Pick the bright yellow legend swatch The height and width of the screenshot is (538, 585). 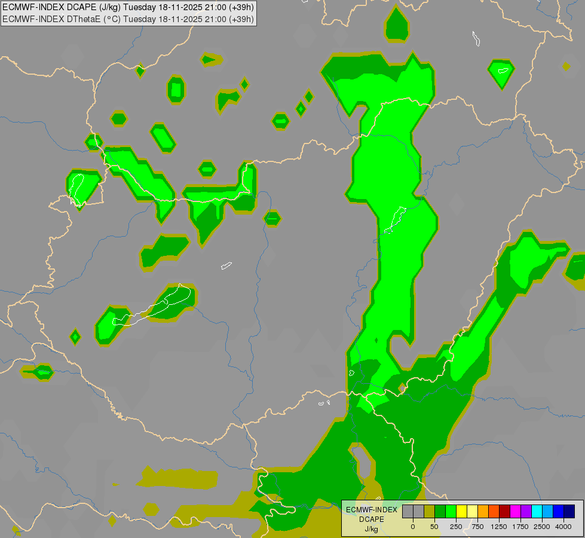(x=462, y=511)
